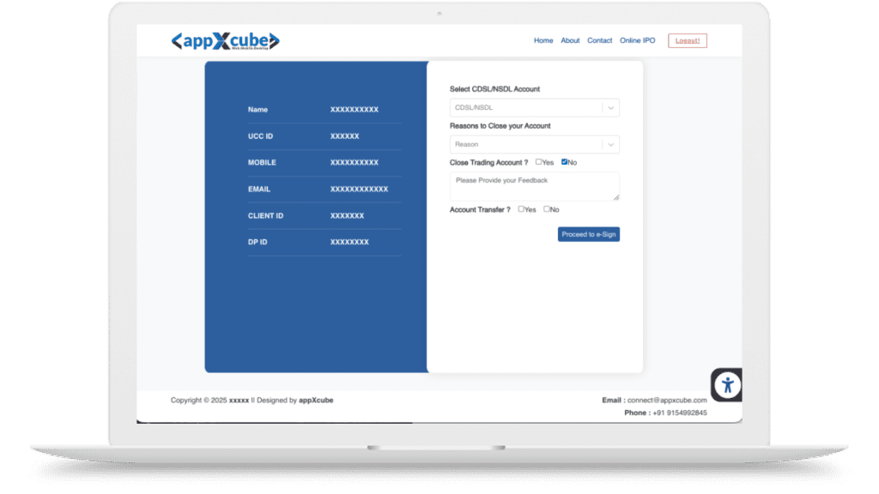Expand the Reasons to Close your Account dropdown

[525, 145]
